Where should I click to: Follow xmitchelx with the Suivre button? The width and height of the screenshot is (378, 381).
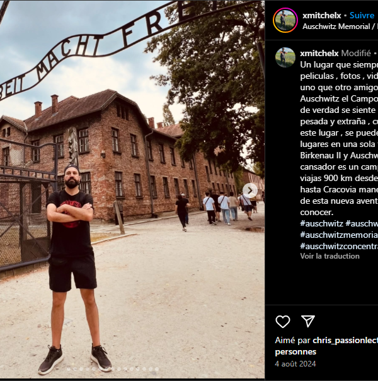pyautogui.click(x=362, y=15)
